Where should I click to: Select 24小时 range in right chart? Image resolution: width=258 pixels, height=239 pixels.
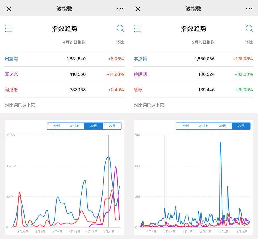click(204, 126)
